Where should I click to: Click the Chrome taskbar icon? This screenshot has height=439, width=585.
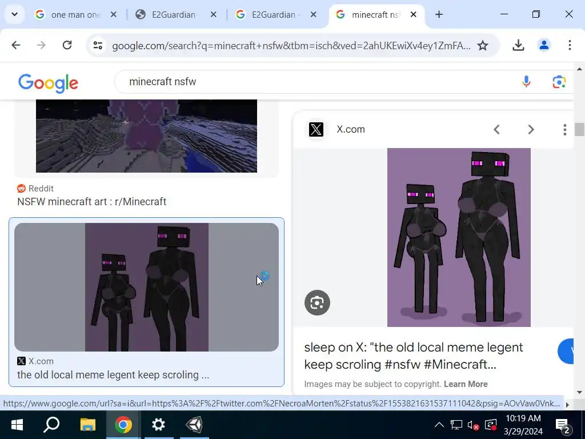coord(123,425)
